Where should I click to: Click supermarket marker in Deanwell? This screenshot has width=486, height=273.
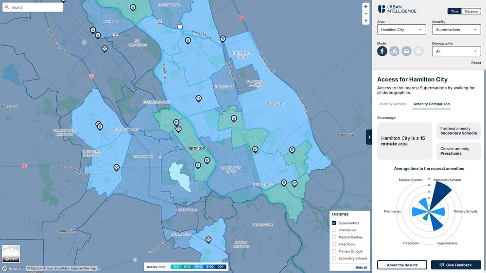208,240
